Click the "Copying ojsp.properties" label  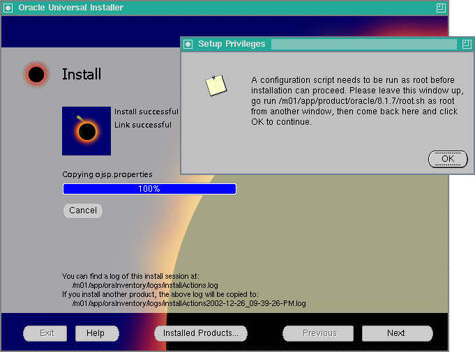coord(107,174)
